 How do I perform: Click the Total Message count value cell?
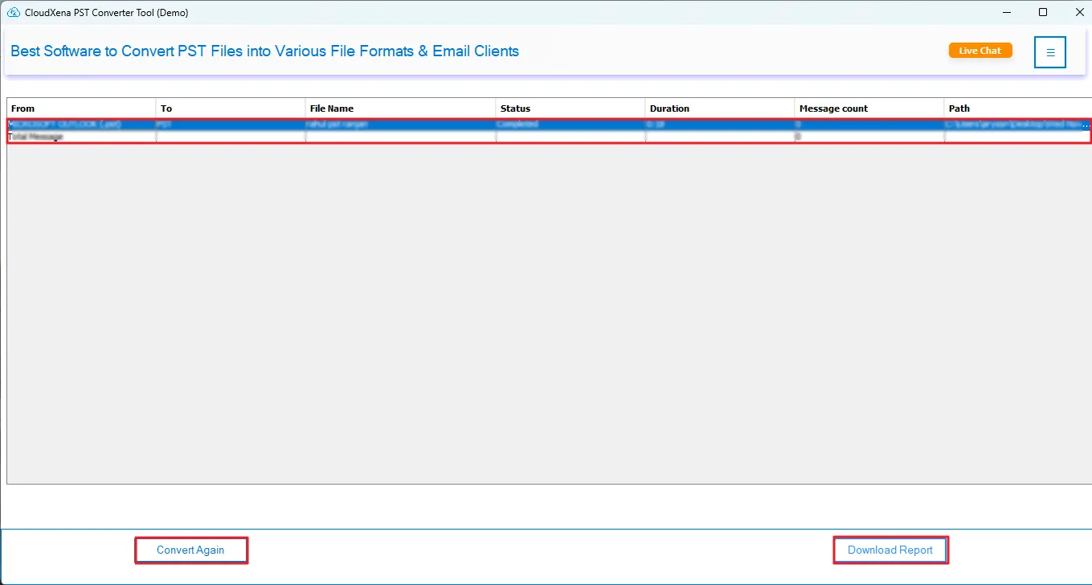[x=868, y=137]
